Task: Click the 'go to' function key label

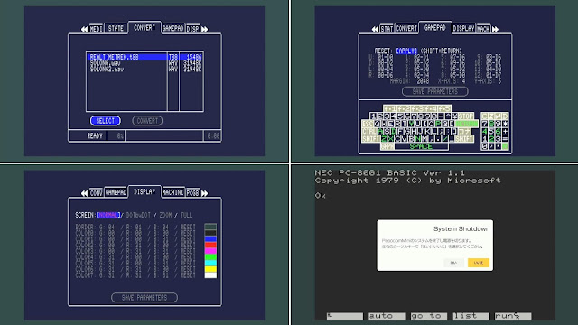Action: pos(429,316)
